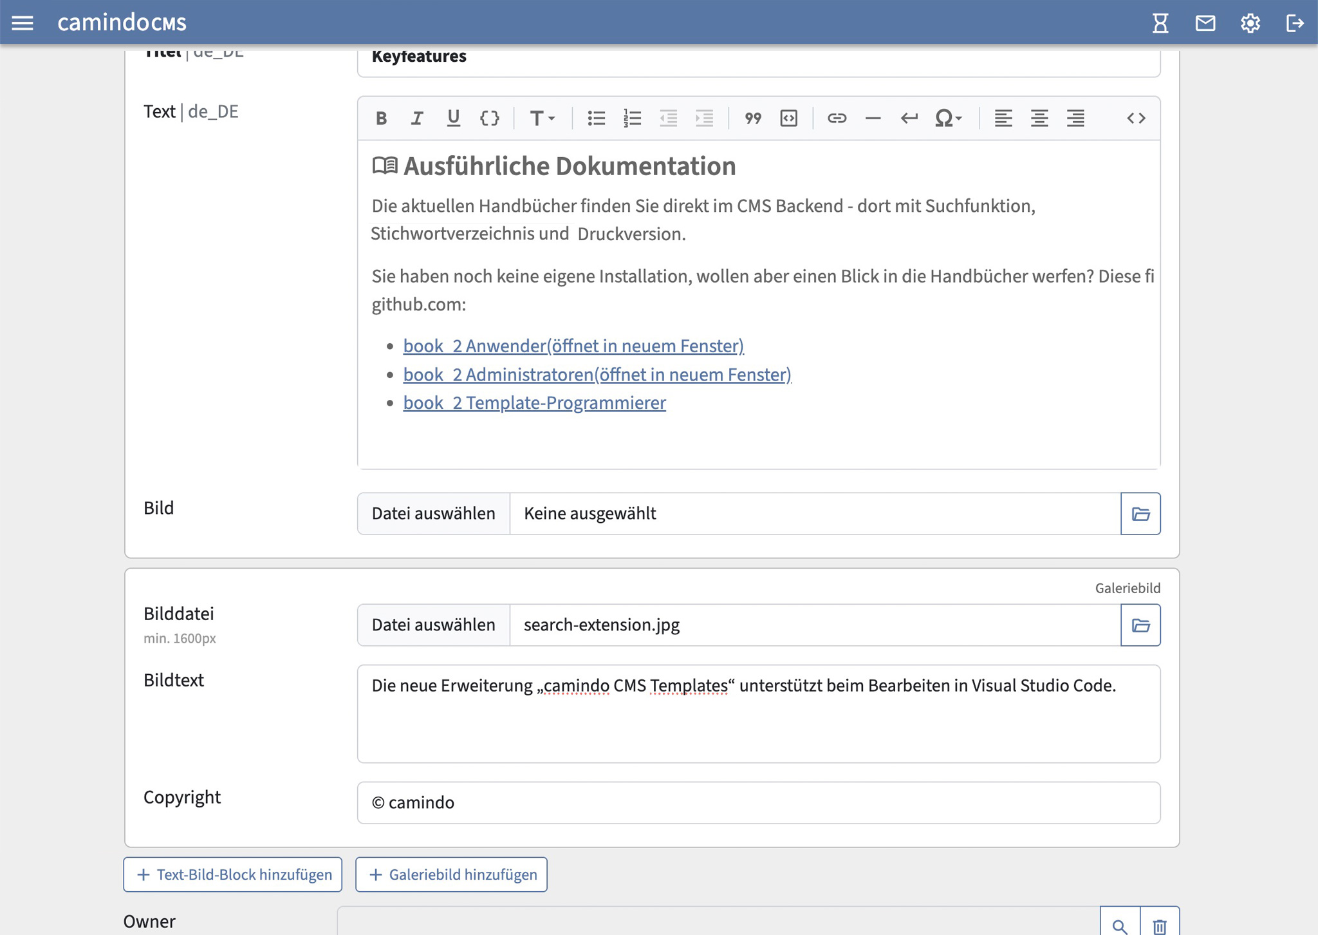
Task: Open the mail envelope icon
Action: [x=1205, y=23]
